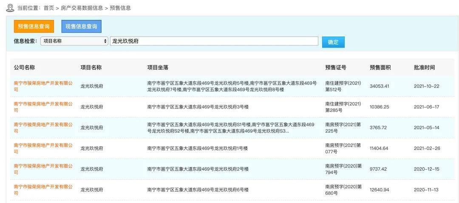Click the 项目名称 column header
The width and height of the screenshot is (459, 203).
[x=91, y=68]
